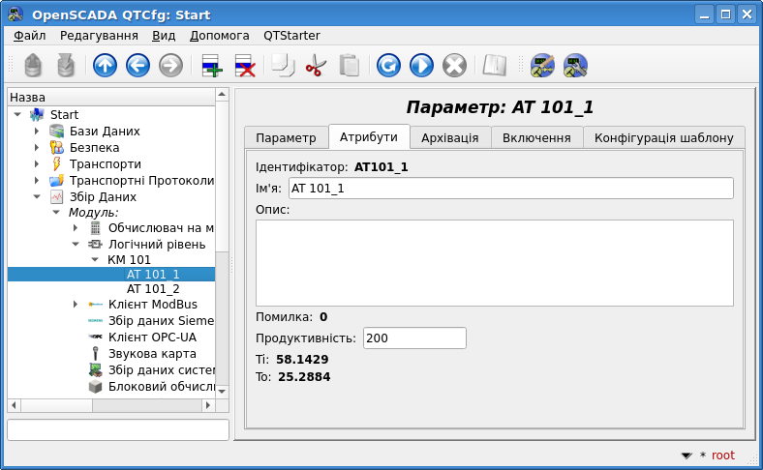This screenshot has height=470, width=763.
Task: Copy the item using the copy icon
Action: [283, 65]
